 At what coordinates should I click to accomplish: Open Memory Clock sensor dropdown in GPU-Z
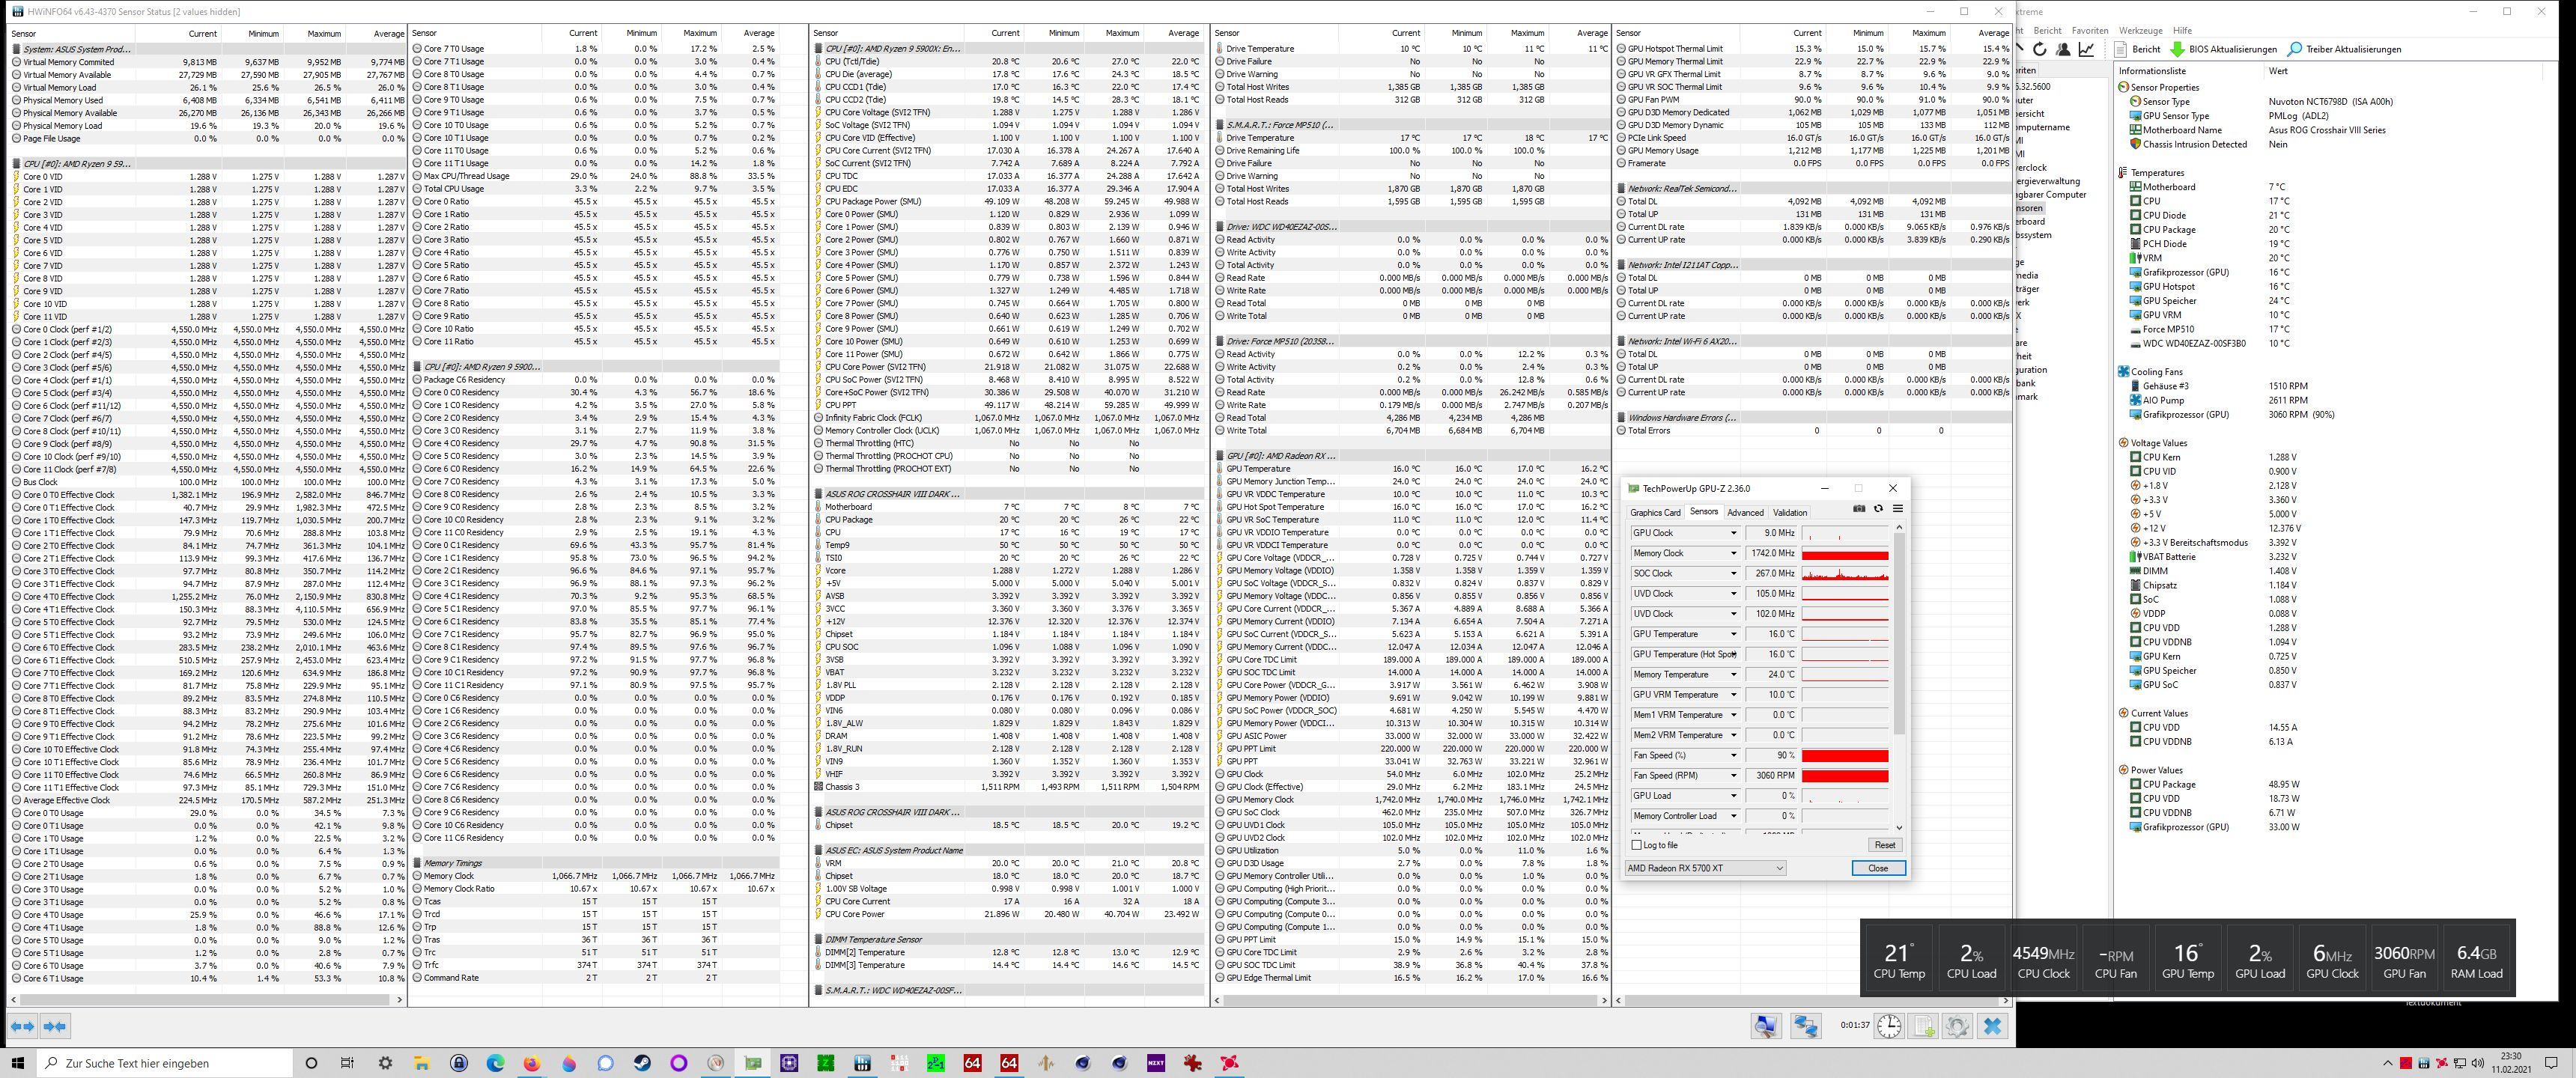click(x=1733, y=553)
